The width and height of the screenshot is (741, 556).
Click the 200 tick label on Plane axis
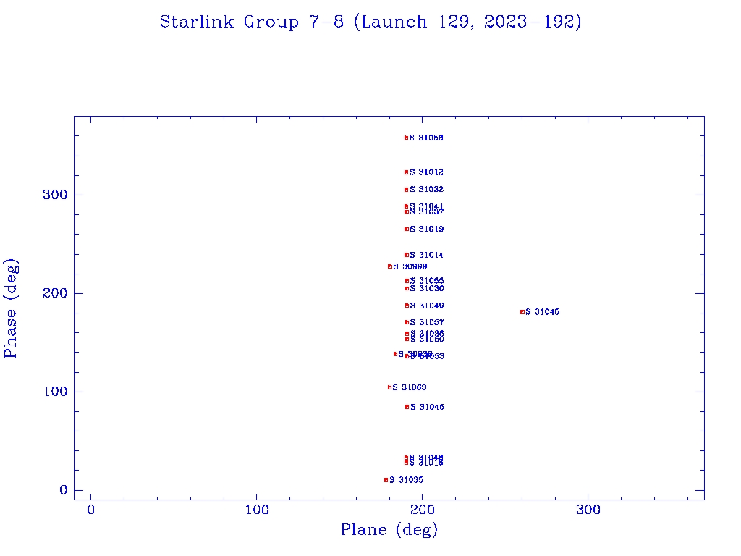422,510
